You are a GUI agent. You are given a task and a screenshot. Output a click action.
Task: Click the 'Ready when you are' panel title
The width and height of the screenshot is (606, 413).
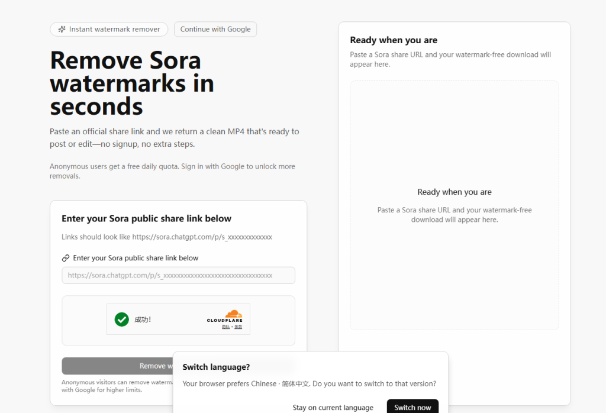pos(394,40)
